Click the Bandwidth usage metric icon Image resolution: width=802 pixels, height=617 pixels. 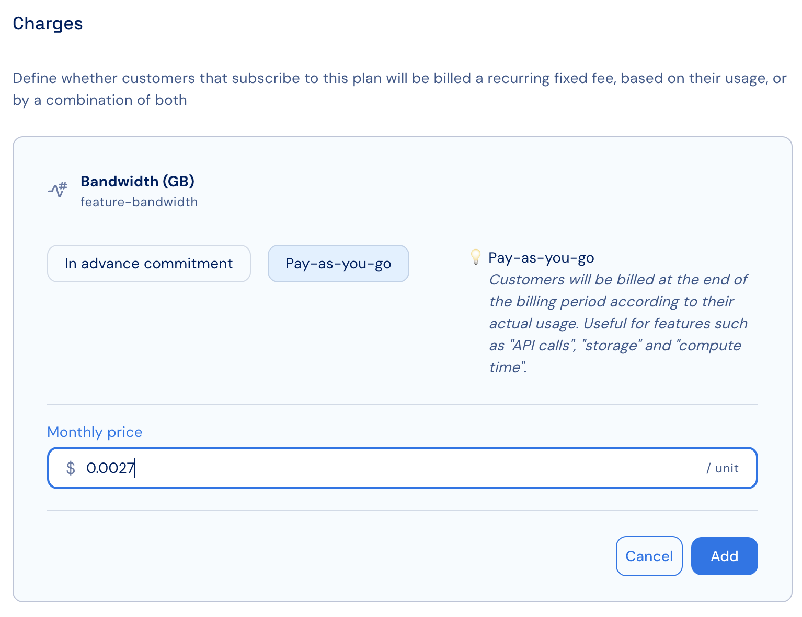click(58, 189)
